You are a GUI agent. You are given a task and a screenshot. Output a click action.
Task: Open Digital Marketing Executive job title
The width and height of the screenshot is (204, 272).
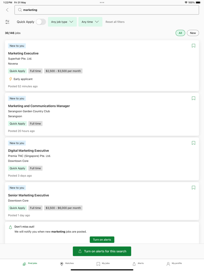coord(28,151)
